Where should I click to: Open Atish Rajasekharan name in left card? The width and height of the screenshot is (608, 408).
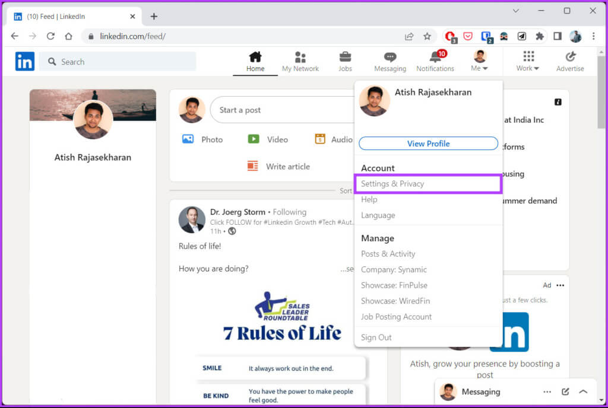93,157
